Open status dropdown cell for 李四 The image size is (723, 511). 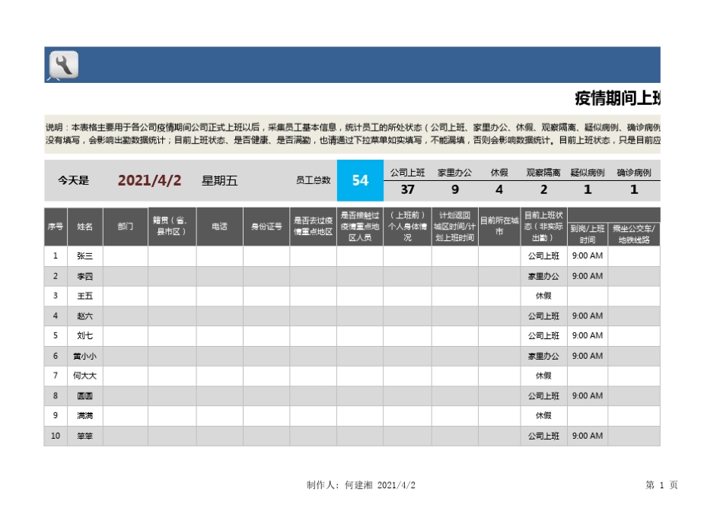point(543,276)
